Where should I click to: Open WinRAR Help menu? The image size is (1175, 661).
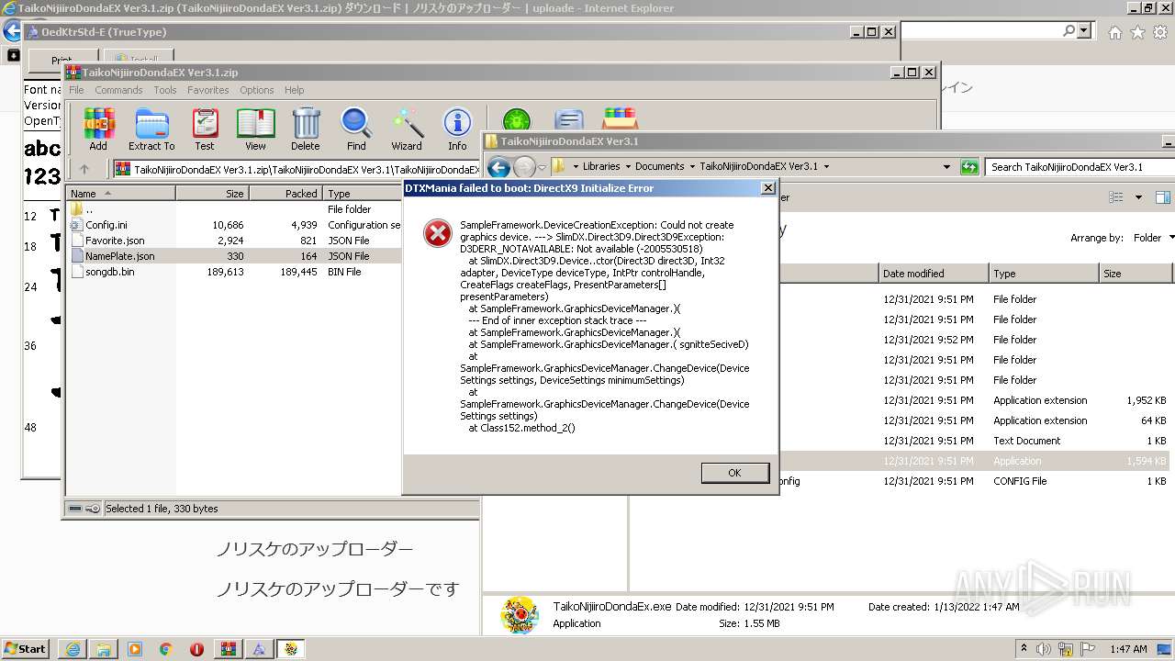point(294,90)
